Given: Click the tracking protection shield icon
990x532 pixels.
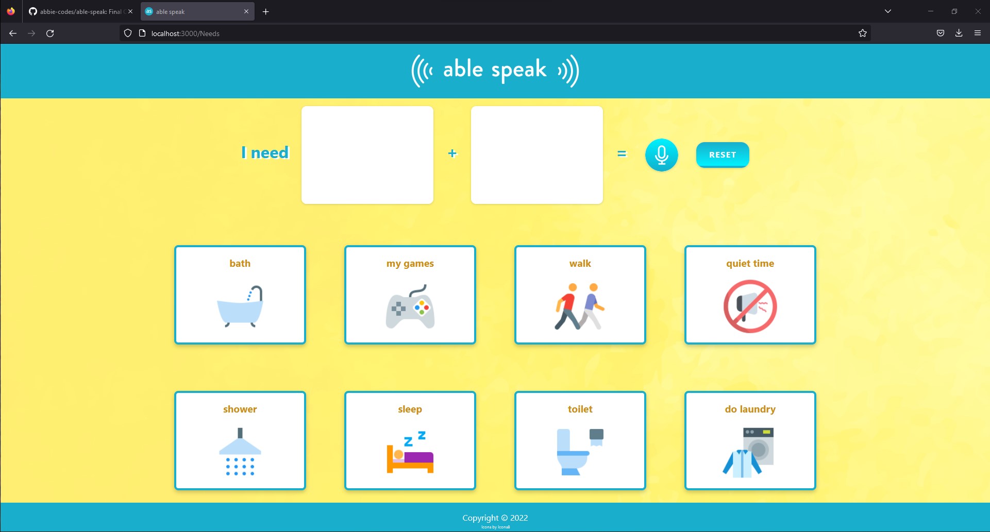Looking at the screenshot, I should pos(128,33).
